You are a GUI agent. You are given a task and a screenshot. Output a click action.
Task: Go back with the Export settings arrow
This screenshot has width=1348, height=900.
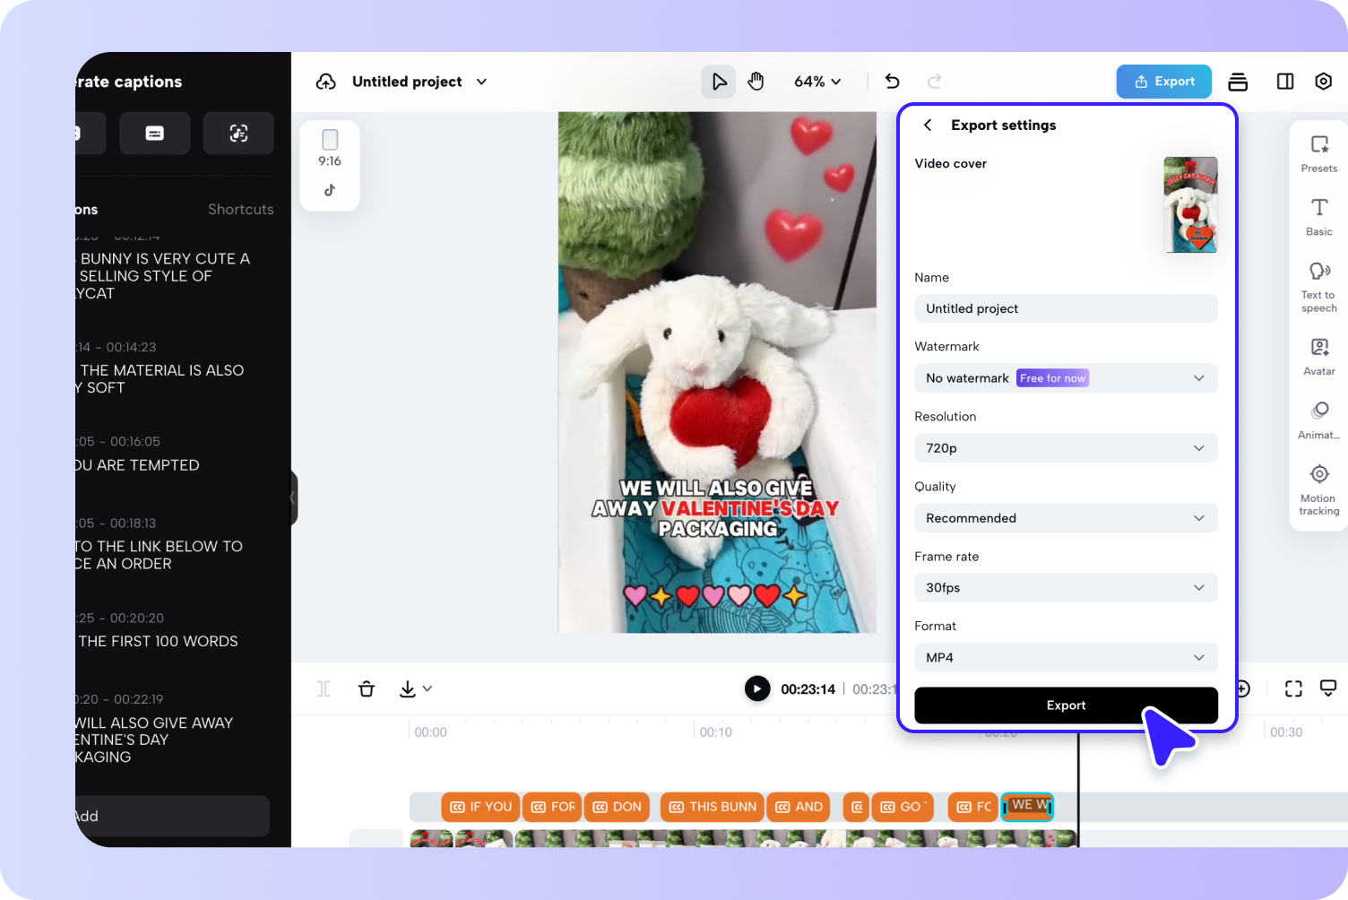pyautogui.click(x=928, y=125)
